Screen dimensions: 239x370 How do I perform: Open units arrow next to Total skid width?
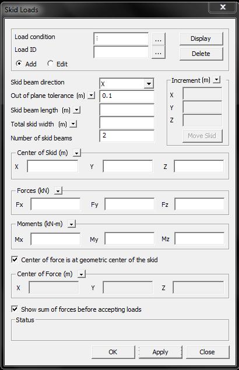coord(73,124)
